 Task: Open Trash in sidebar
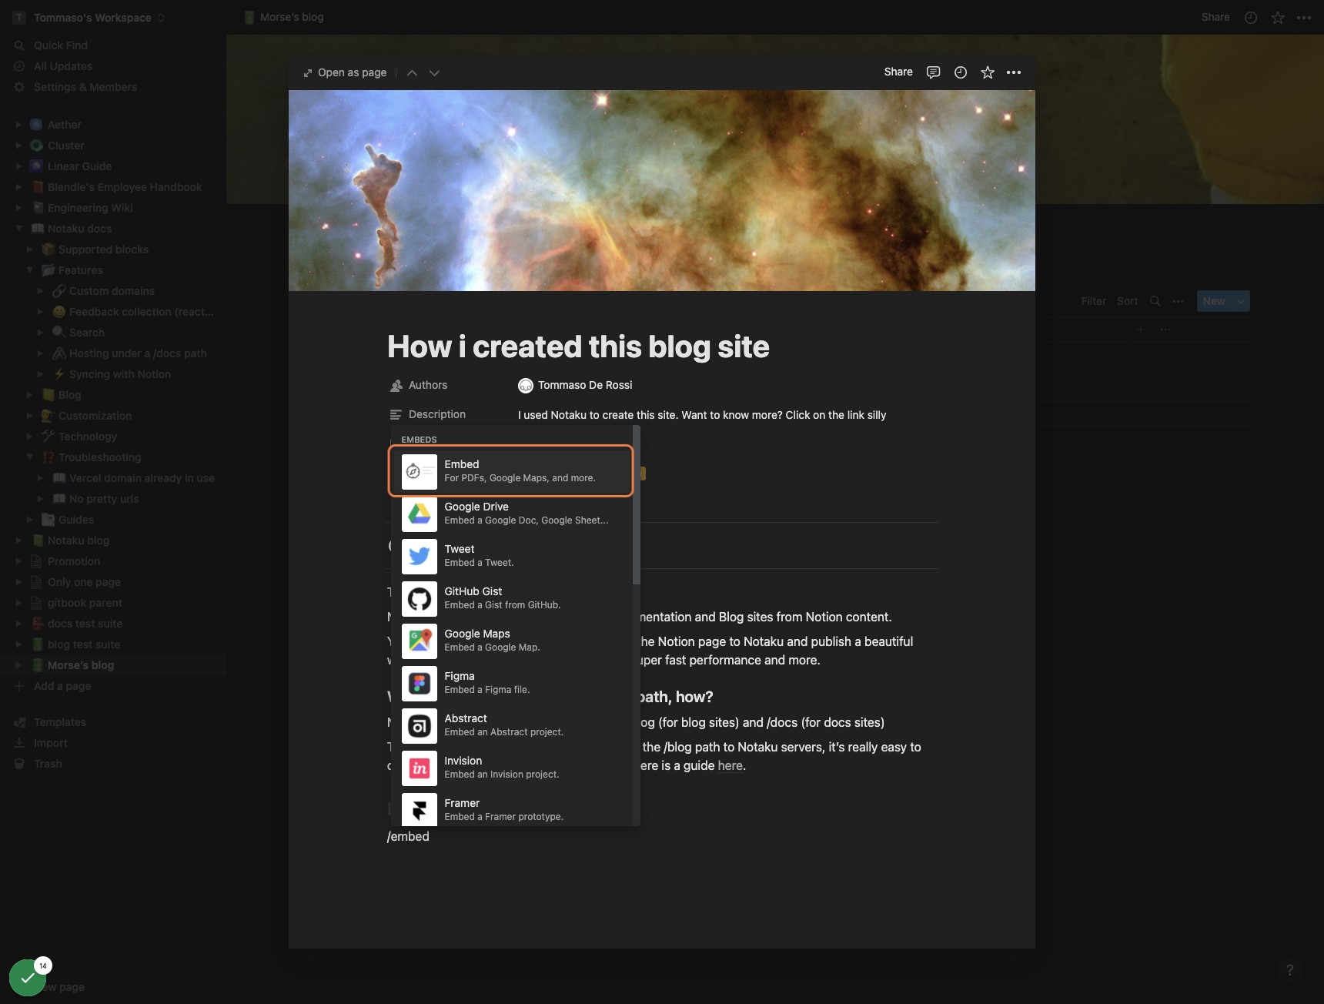tap(48, 764)
